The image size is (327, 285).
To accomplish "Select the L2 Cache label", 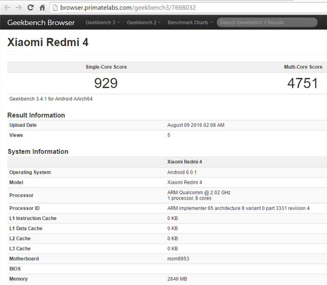I will [x=20, y=238].
